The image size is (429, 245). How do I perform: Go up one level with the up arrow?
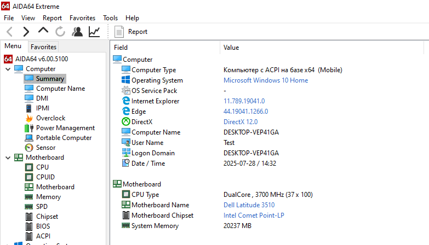[x=43, y=31]
